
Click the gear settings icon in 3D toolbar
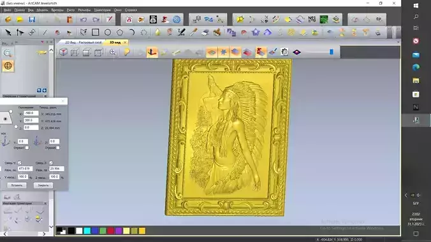[284, 52]
